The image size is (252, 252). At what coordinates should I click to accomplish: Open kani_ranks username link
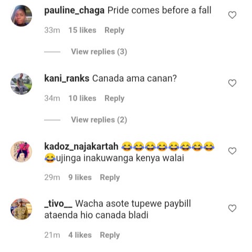[67, 79]
